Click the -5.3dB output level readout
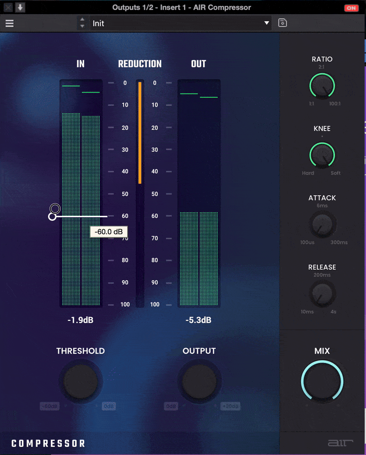Viewport: 366px width, 455px height. click(199, 320)
